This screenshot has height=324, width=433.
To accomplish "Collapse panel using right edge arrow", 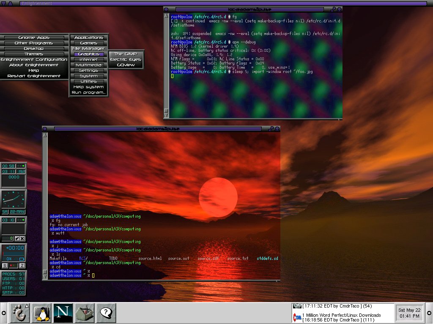I will [x=429, y=313].
